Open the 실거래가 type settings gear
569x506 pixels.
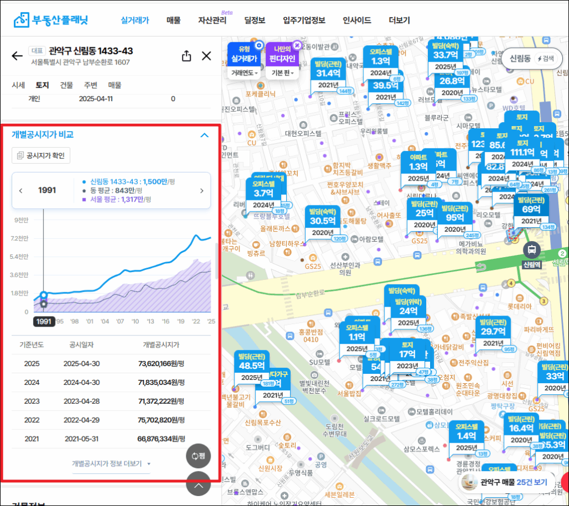coord(258,45)
